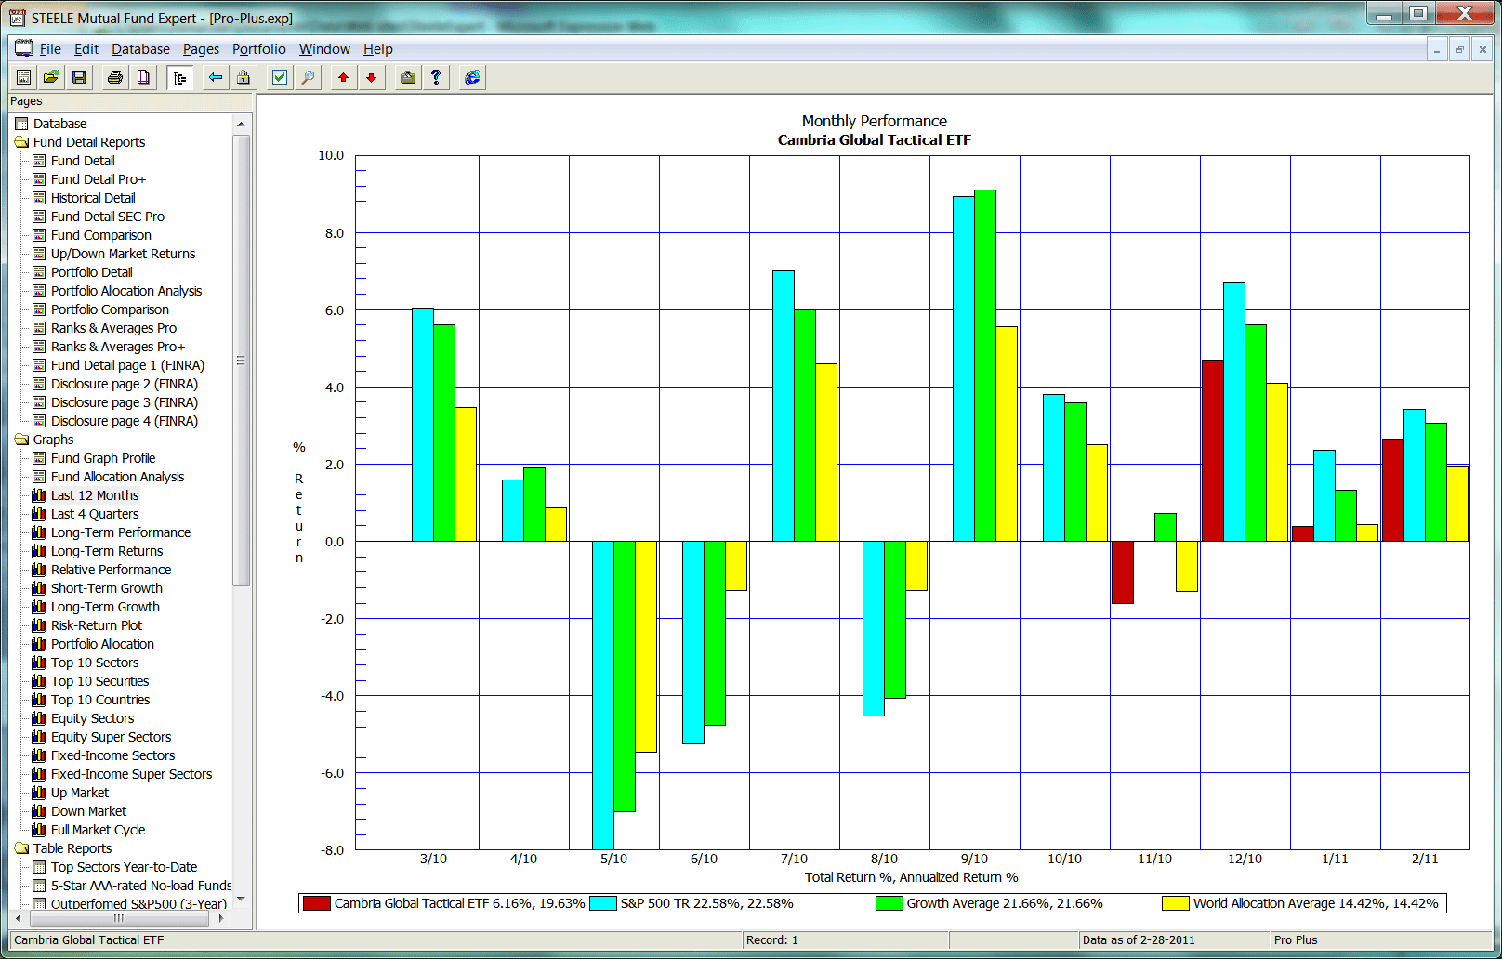The image size is (1502, 959).
Task: Open the Full Market Cycle graph
Action: pos(99,830)
